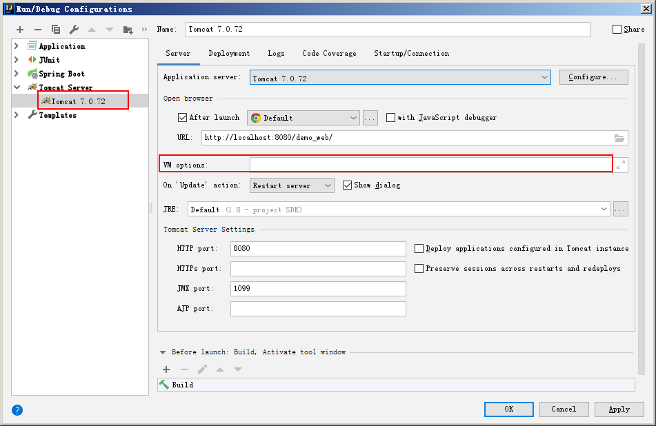Screen dimensions: 656x426
Task: Collapse the Tomcat Server tree node
Action: [x=15, y=88]
